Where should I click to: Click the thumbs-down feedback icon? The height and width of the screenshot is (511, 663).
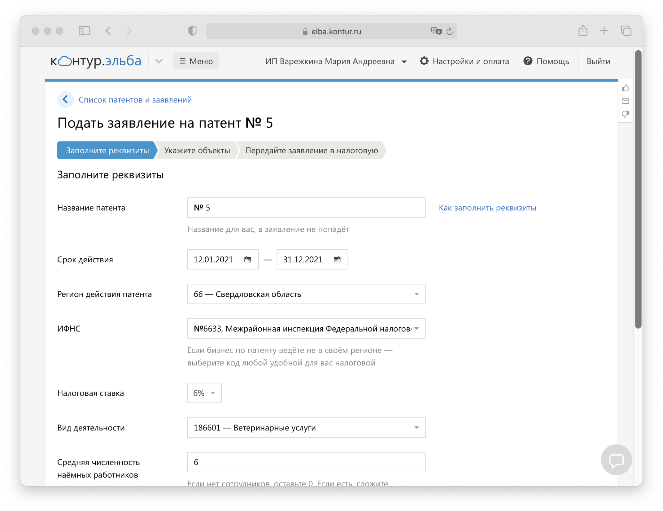tap(625, 114)
